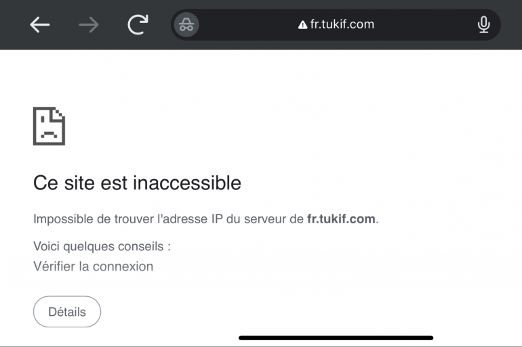Open the Détails button
The height and width of the screenshot is (347, 522).
pos(67,311)
